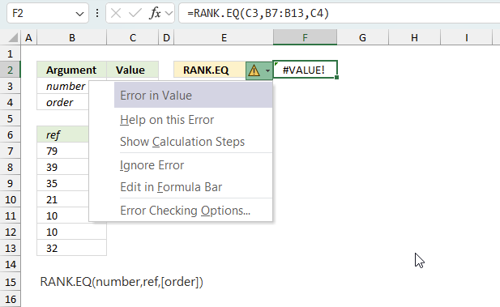Expand the Name Box dropdown arrow

(79, 14)
